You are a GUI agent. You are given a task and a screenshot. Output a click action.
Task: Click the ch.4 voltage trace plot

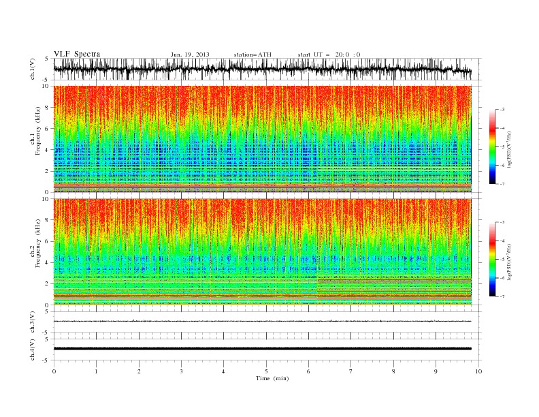coord(267,350)
